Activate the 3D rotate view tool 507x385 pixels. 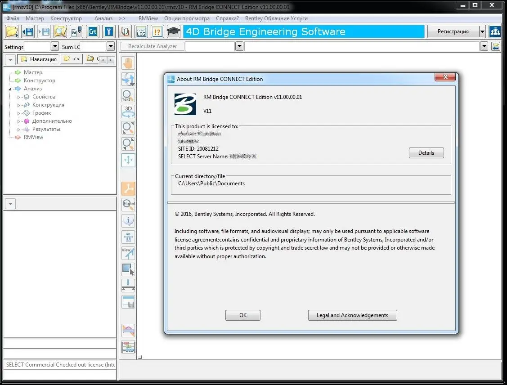(x=128, y=111)
